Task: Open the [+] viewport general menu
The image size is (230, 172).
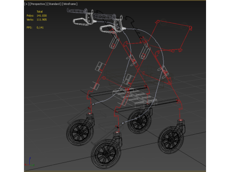Action: point(27,4)
